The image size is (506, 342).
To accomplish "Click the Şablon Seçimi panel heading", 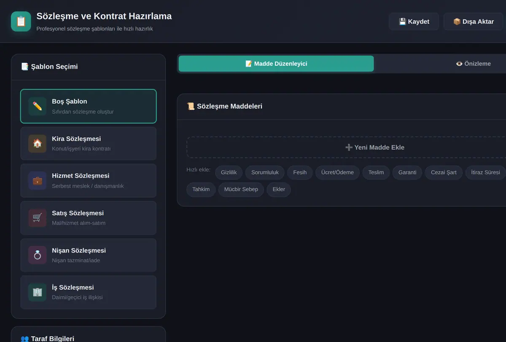I will click(x=49, y=67).
